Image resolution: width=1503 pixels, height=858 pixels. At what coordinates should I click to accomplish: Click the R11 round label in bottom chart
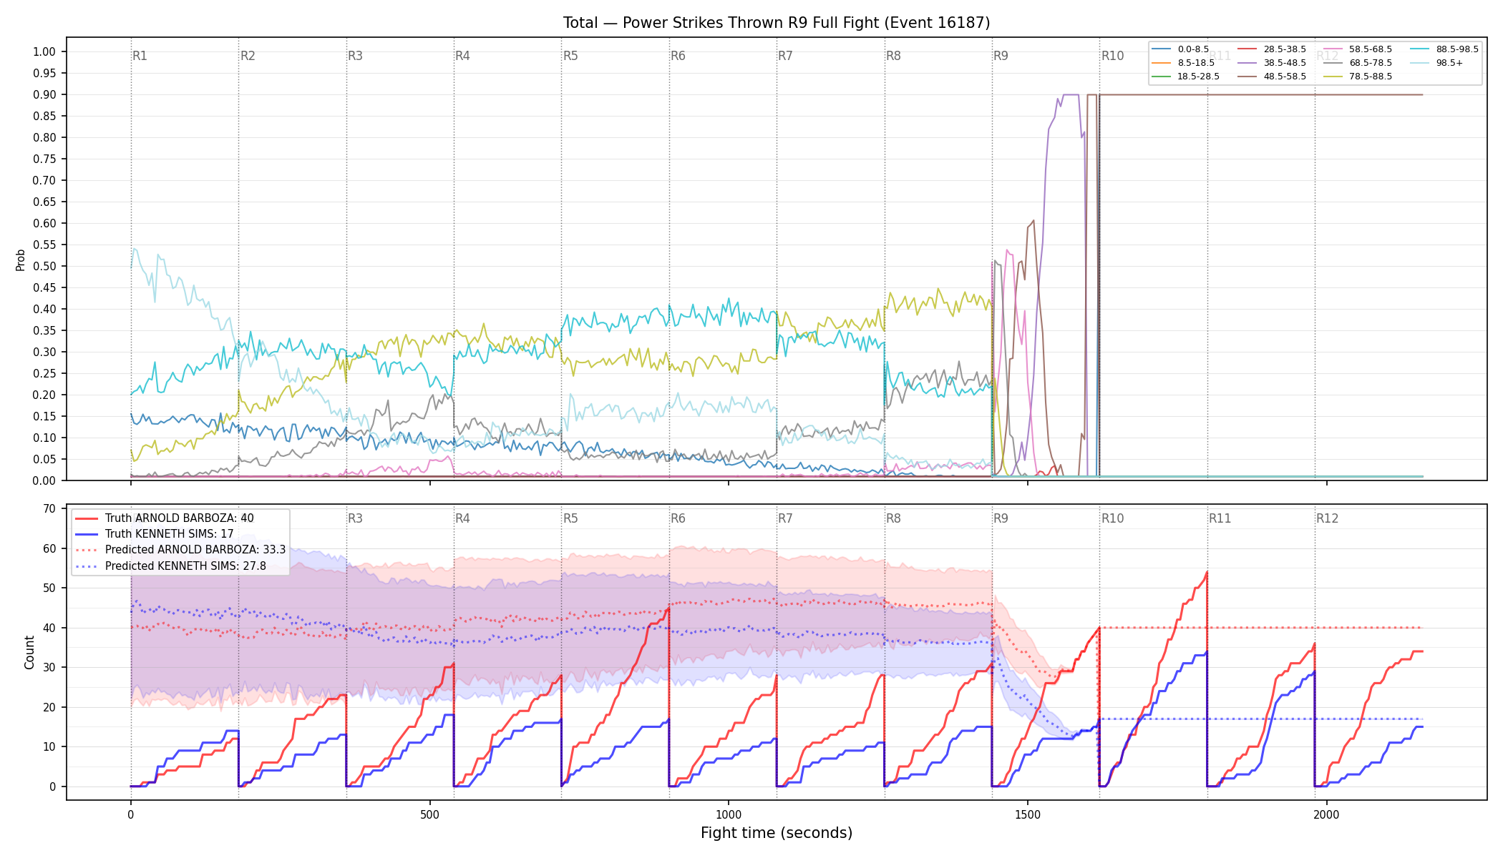click(x=1220, y=518)
